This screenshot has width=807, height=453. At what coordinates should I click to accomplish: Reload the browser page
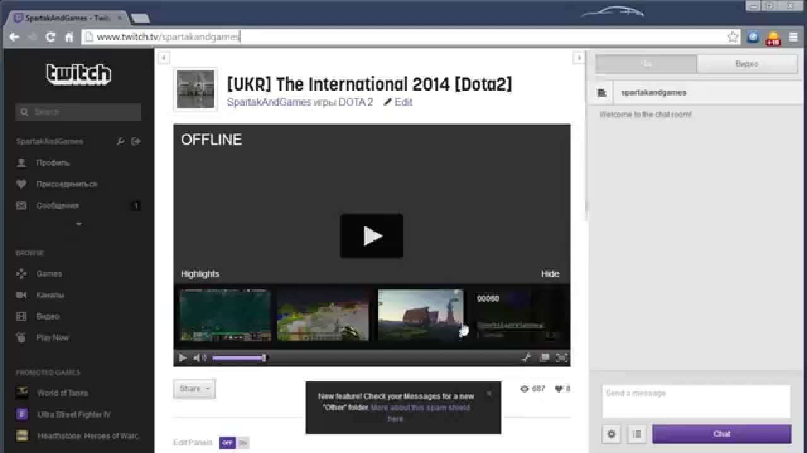pos(51,37)
